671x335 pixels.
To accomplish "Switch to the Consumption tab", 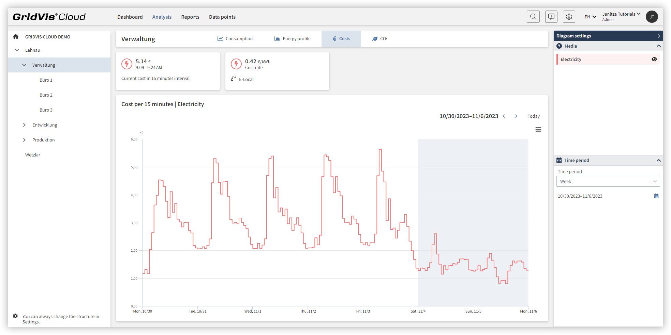I will 235,39.
